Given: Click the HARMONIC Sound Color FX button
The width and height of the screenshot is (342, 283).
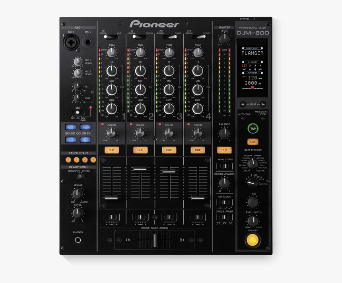Looking at the screenshot, I should [x=71, y=127].
